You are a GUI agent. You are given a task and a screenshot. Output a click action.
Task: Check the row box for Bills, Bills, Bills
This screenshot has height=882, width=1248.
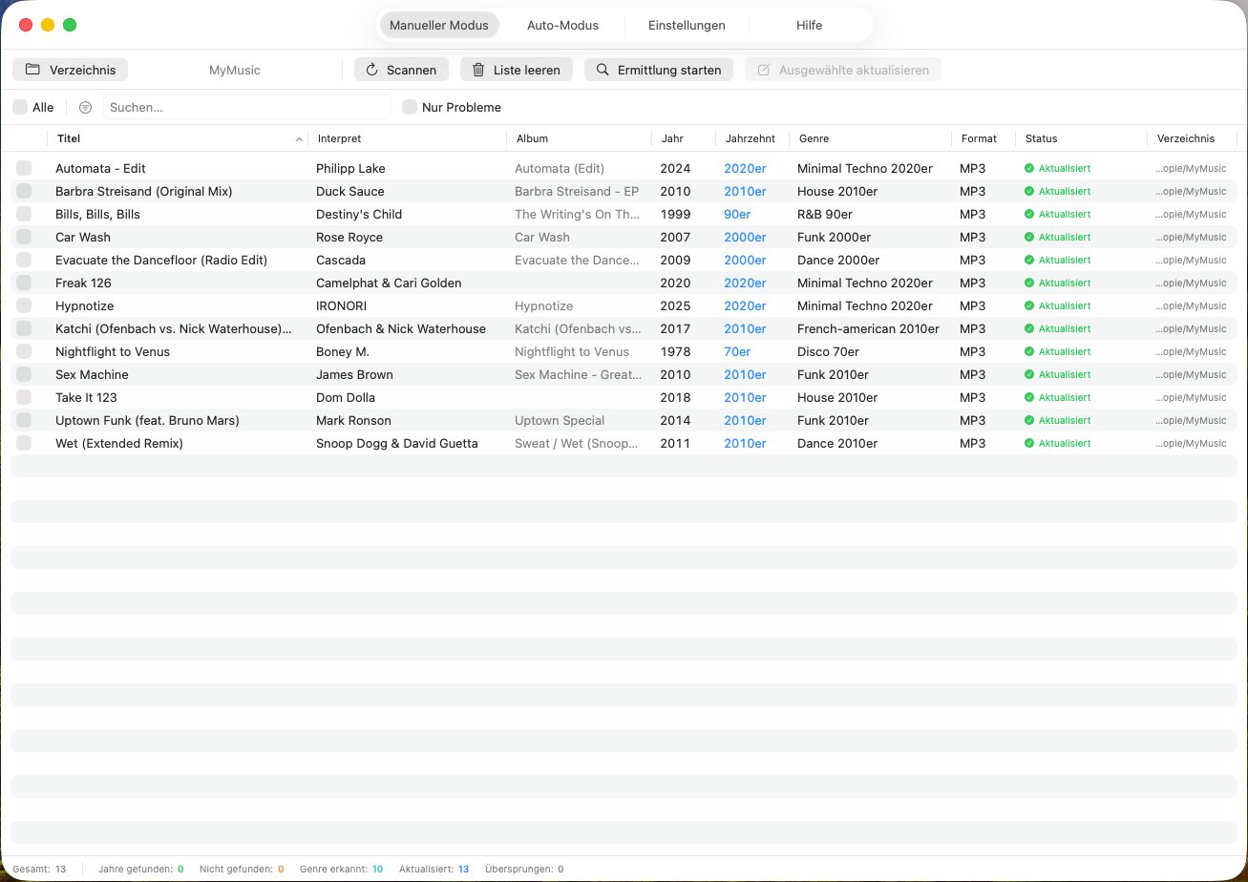[x=24, y=215]
